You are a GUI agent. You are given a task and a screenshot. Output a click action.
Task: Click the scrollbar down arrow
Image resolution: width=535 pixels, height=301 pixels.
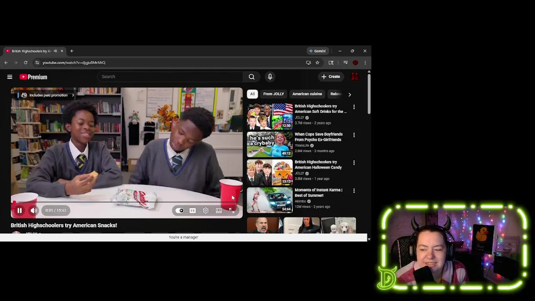pos(369,239)
